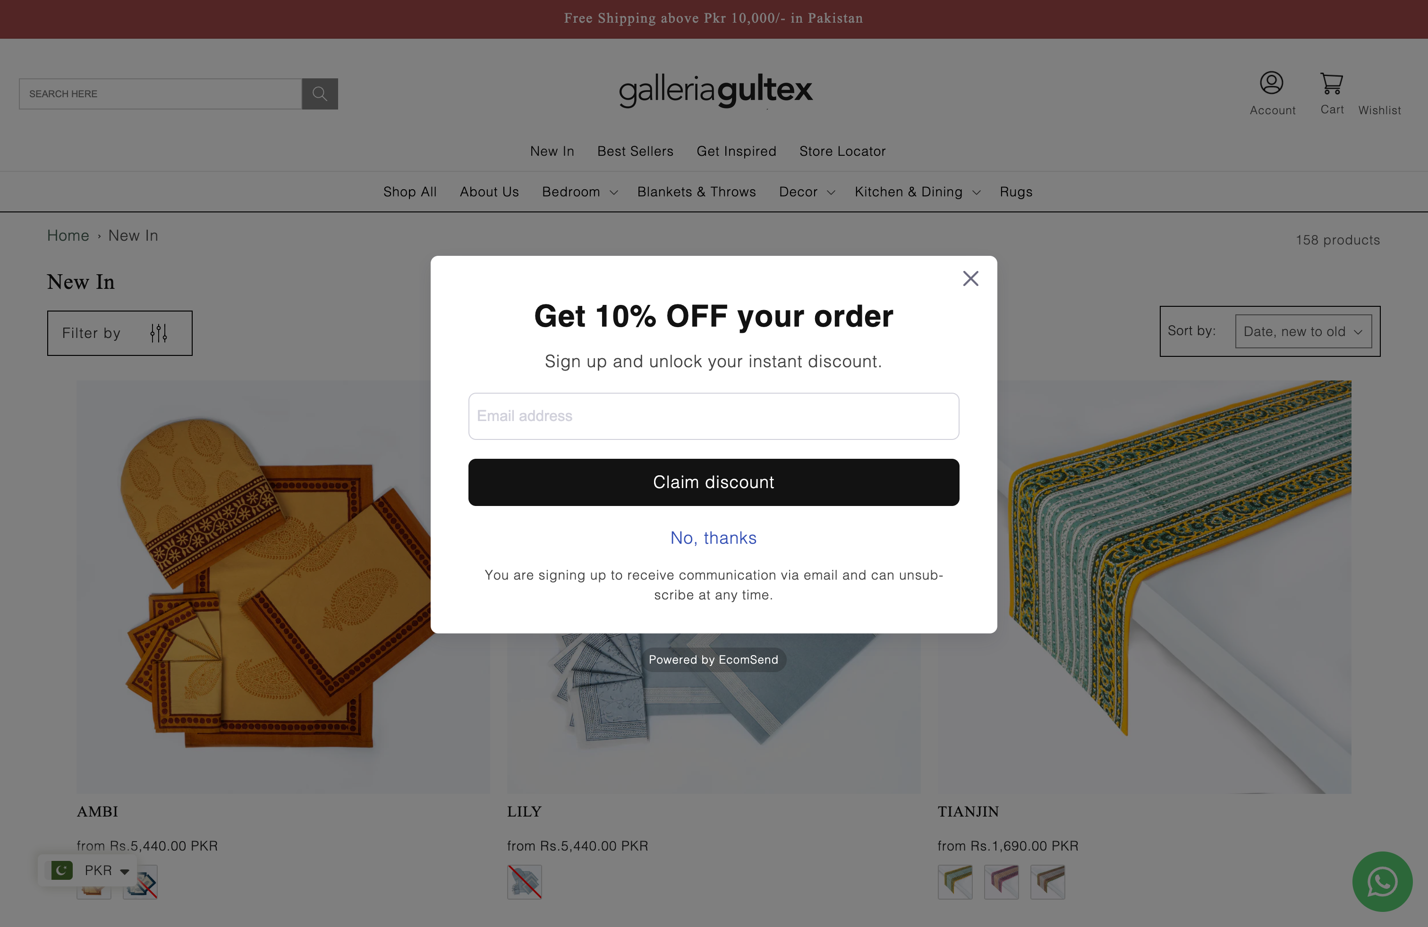Open the Blankets and Throws menu
1428x927 pixels.
click(x=697, y=192)
